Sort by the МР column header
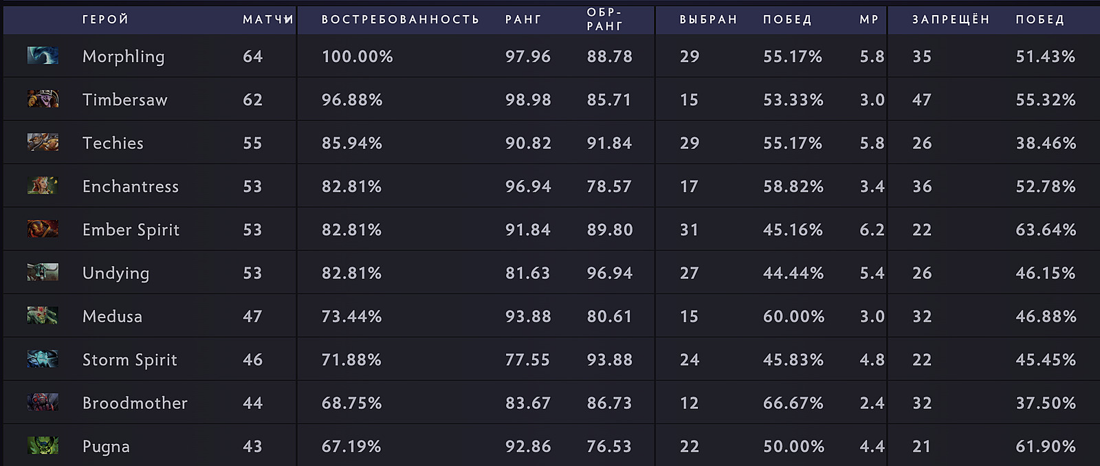 pyautogui.click(x=869, y=19)
